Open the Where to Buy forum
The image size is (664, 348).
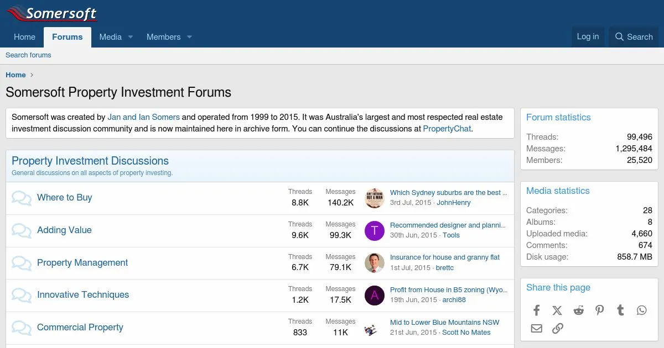65,198
